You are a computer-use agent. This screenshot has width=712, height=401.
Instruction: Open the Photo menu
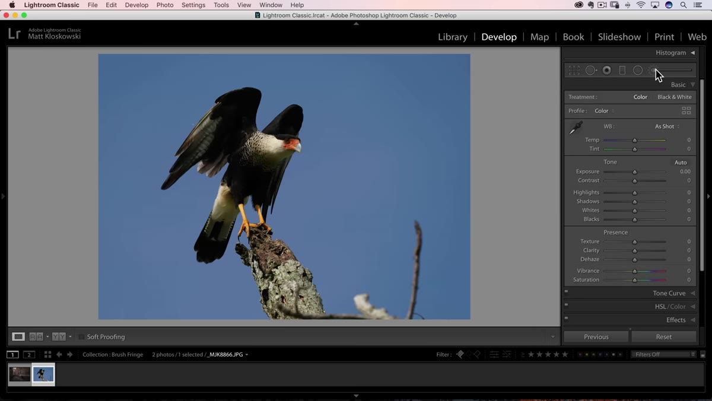165,5
